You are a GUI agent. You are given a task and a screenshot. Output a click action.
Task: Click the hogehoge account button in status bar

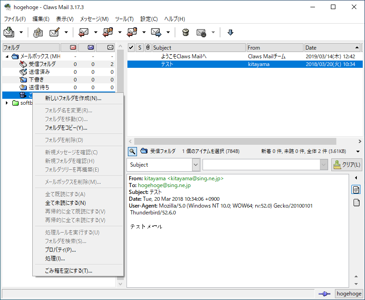[349, 294]
